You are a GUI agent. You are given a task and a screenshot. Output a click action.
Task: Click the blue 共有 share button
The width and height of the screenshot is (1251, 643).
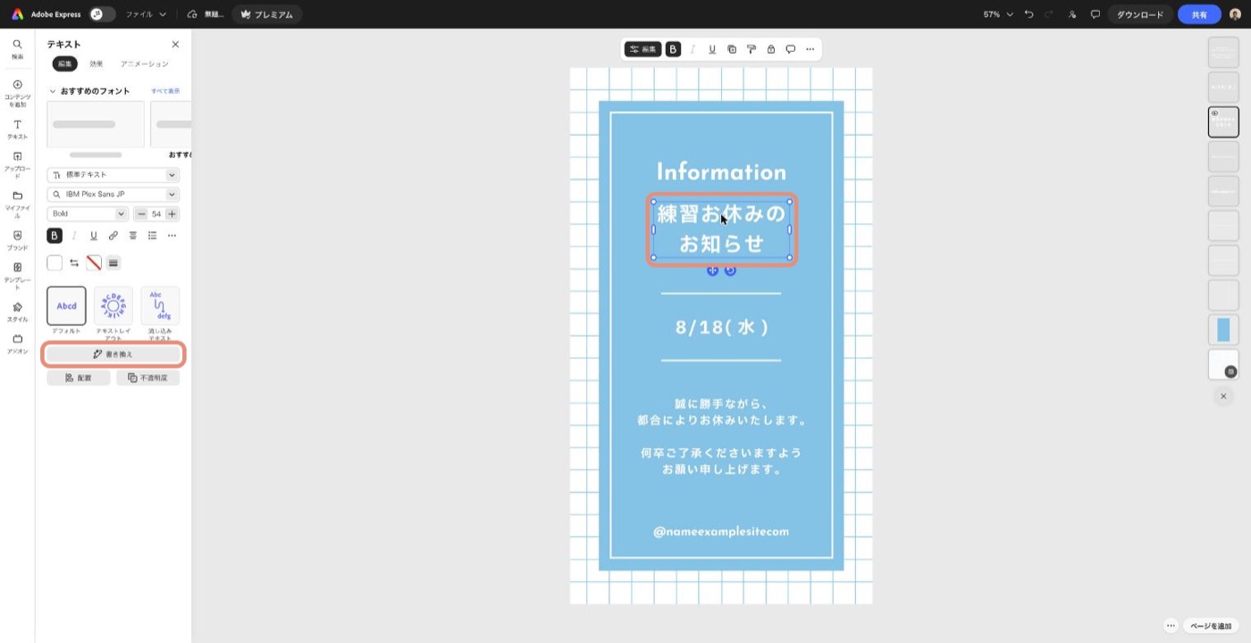click(1199, 14)
